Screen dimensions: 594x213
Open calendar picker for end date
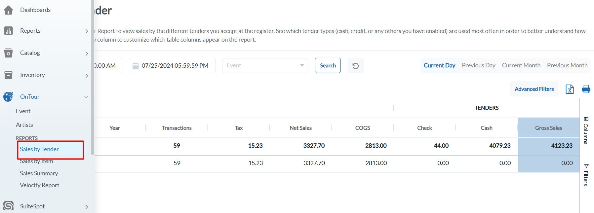tap(136, 66)
